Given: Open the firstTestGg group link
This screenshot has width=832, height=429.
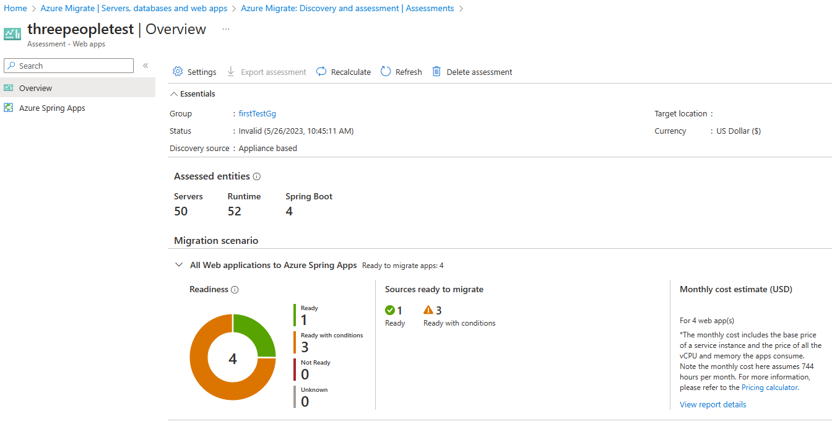Looking at the screenshot, I should pyautogui.click(x=257, y=113).
